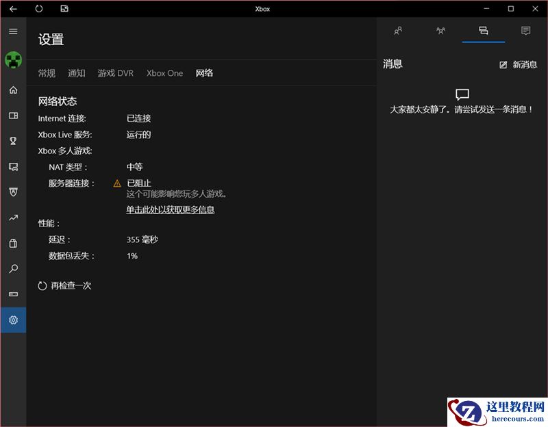Open the Friends panel icon at top right

pos(397,31)
